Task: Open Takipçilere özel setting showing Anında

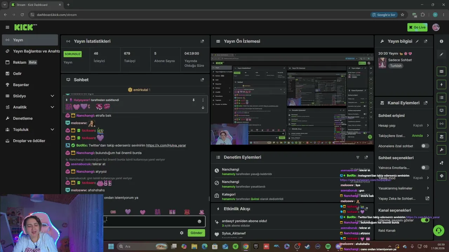Action: point(403,136)
